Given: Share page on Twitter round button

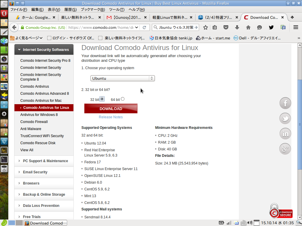Looking at the screenshot, I should pyautogui.click(x=285, y=118).
